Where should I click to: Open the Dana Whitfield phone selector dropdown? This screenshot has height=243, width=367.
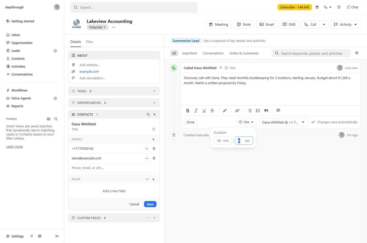(284, 122)
